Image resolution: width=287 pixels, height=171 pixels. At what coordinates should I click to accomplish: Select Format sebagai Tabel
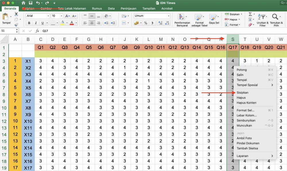(x=199, y=19)
